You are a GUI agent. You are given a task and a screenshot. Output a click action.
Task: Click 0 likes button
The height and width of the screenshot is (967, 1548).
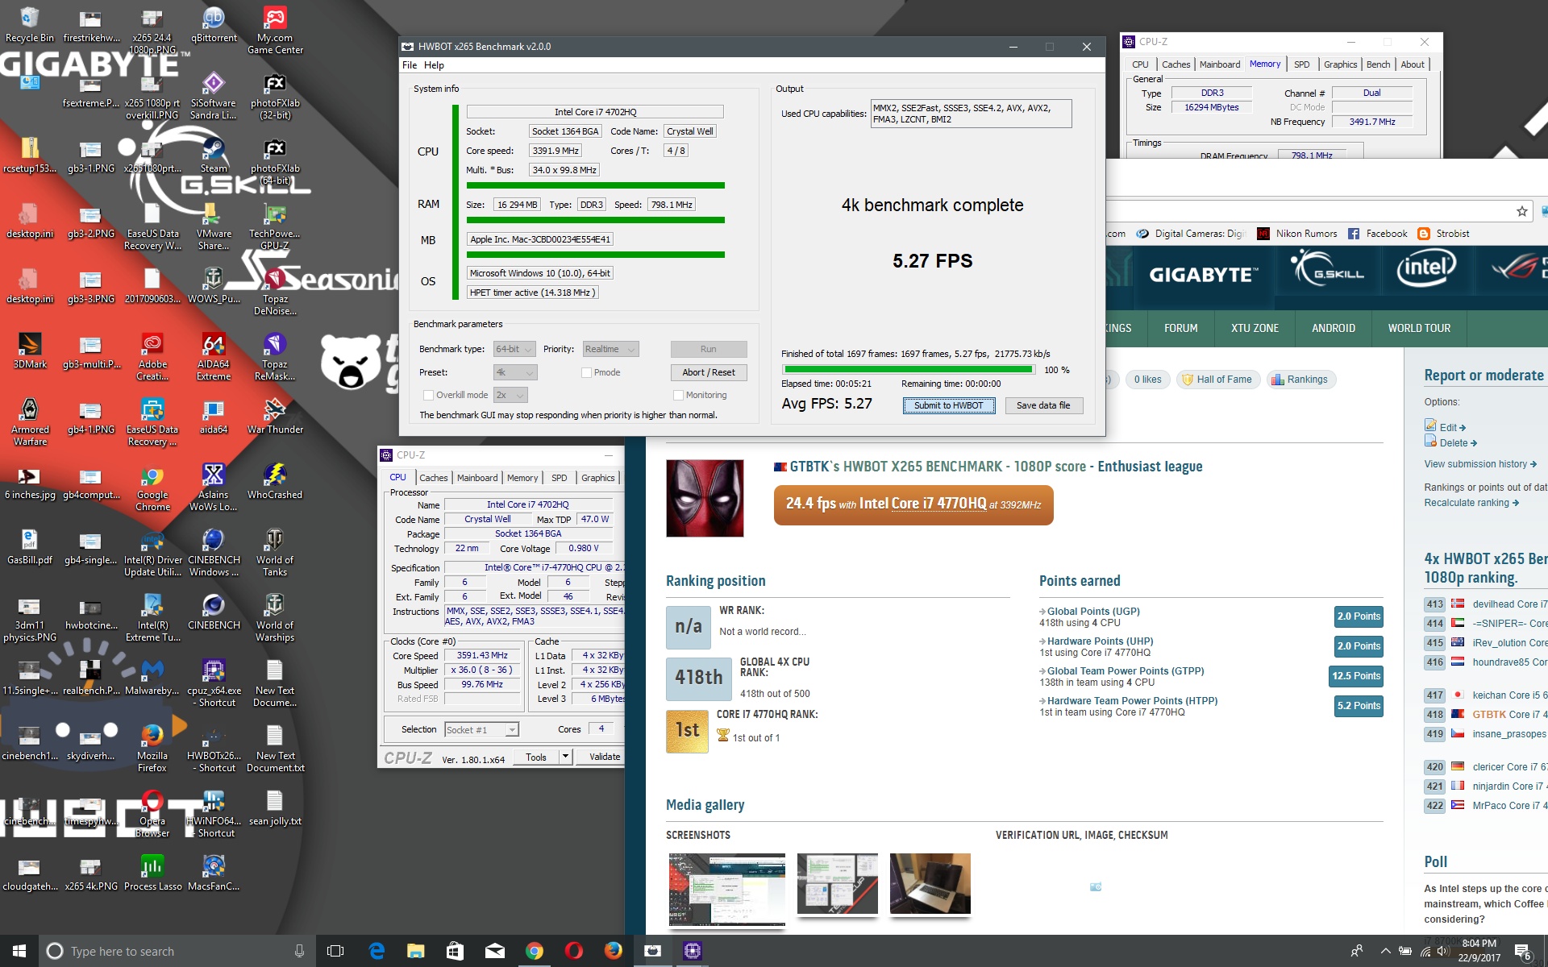[x=1147, y=380]
